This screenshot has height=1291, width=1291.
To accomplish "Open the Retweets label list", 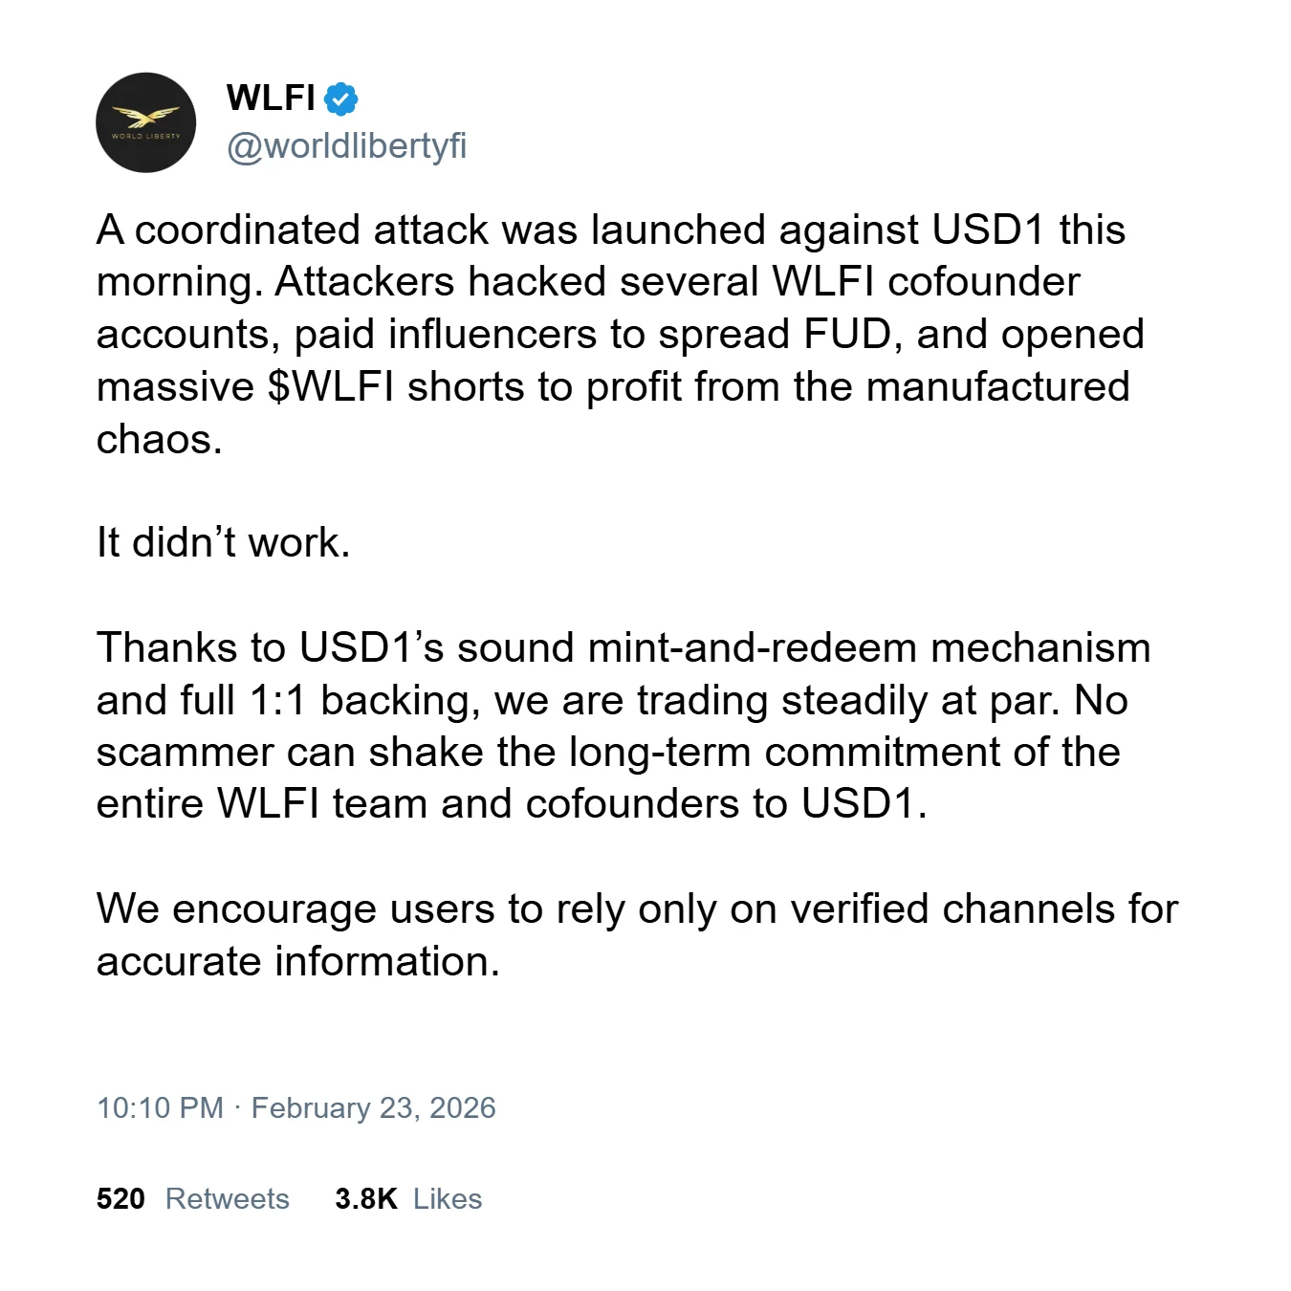I will 227,1198.
